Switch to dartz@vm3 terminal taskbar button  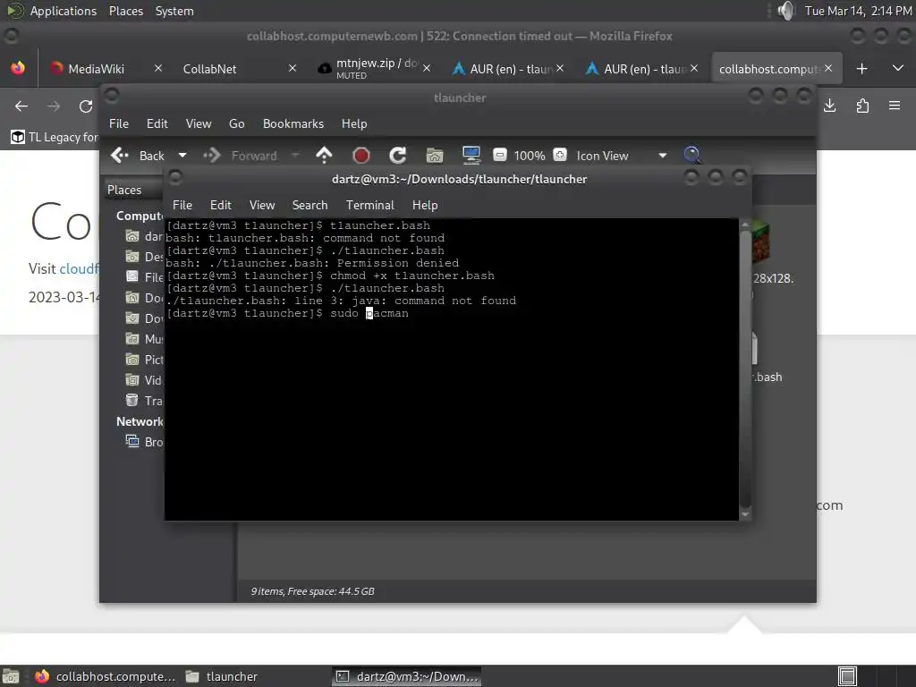coord(407,676)
